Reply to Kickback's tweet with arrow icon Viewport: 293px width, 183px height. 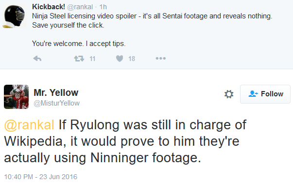coord(37,59)
